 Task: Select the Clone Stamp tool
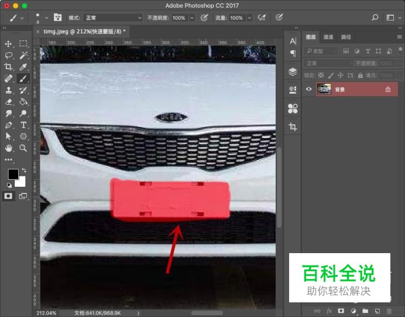(9, 90)
